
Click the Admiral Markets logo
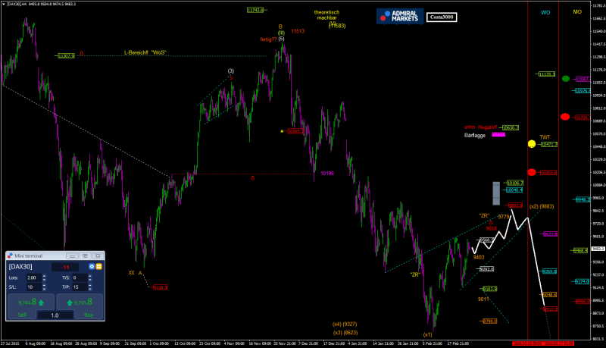pyautogui.click(x=398, y=16)
